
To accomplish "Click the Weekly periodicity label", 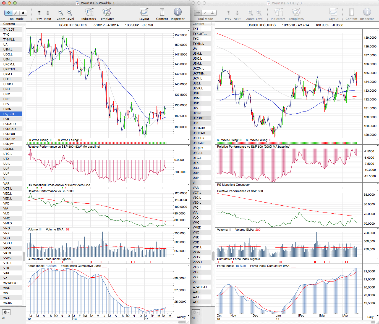I will point(181,317).
